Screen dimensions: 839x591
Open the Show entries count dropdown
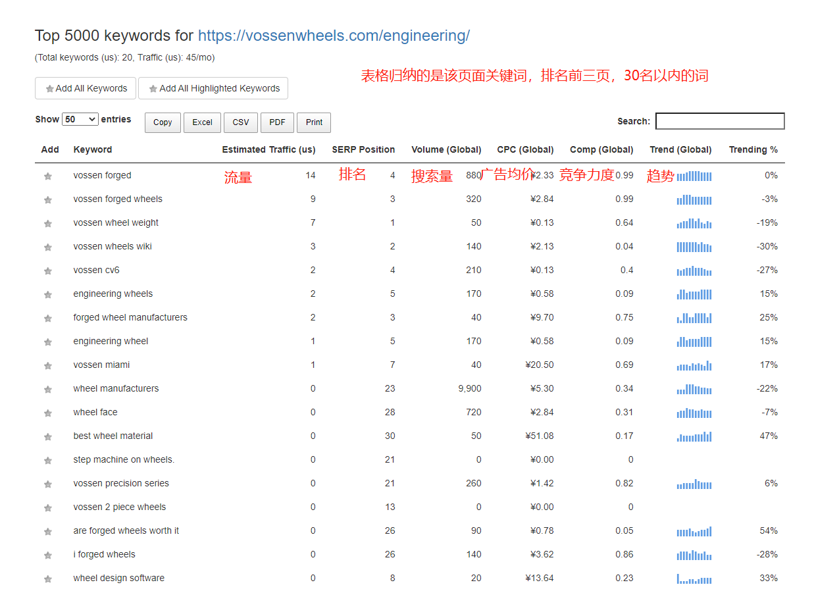[80, 119]
